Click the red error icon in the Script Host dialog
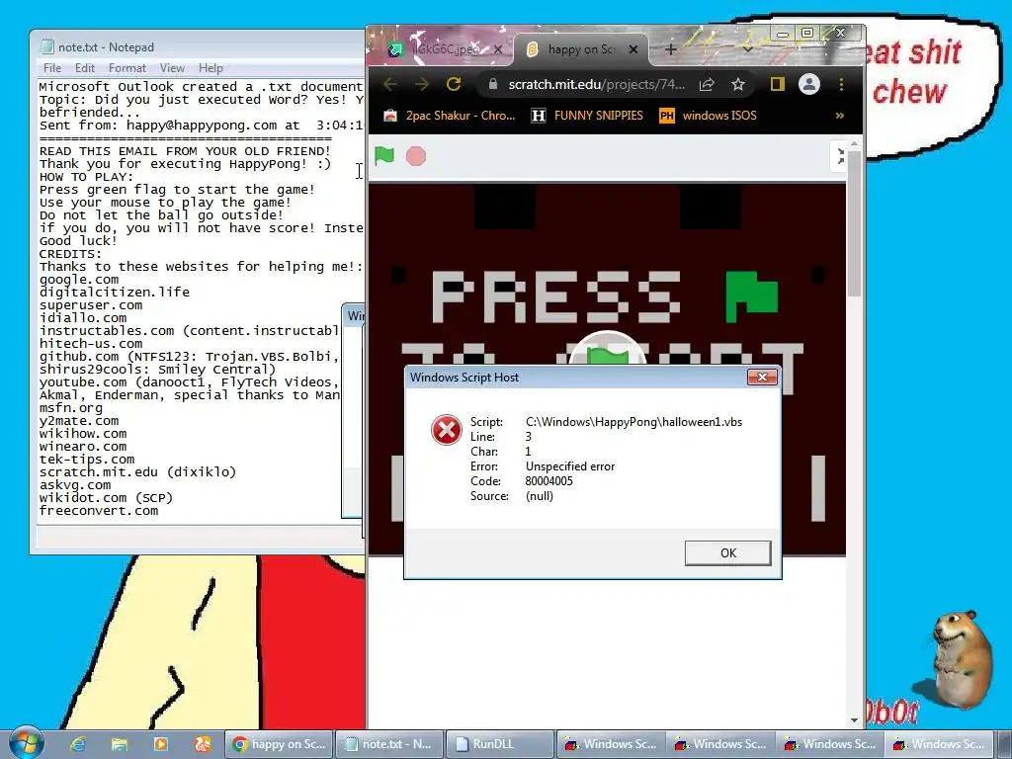Image resolution: width=1012 pixels, height=759 pixels. click(x=446, y=430)
